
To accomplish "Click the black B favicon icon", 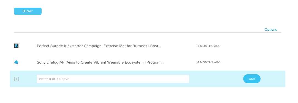I will point(16,46).
